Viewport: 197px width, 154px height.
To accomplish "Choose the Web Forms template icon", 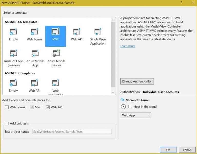I will pyautogui.click(x=34, y=32).
